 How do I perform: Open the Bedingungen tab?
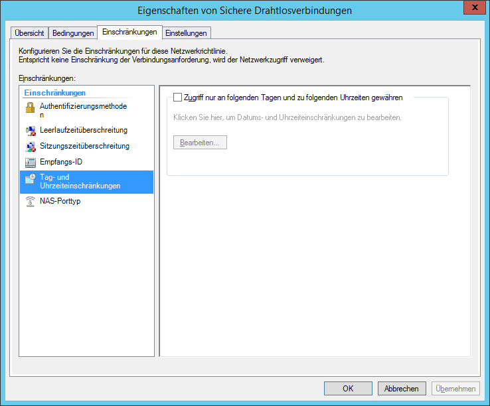click(73, 33)
